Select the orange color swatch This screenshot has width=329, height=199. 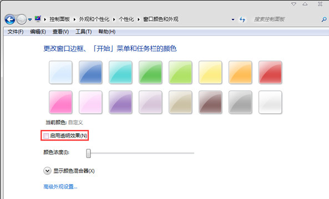pos(240,72)
